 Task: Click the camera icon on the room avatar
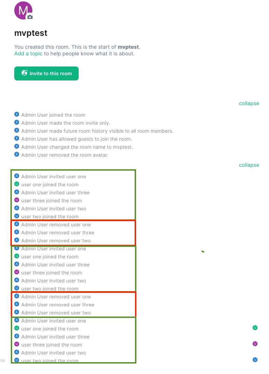pyautogui.click(x=30, y=17)
